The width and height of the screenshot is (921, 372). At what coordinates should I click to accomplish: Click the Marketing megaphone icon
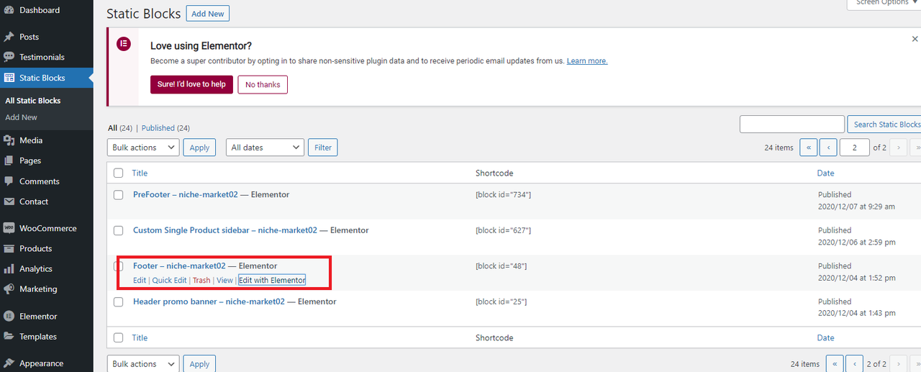(9, 289)
